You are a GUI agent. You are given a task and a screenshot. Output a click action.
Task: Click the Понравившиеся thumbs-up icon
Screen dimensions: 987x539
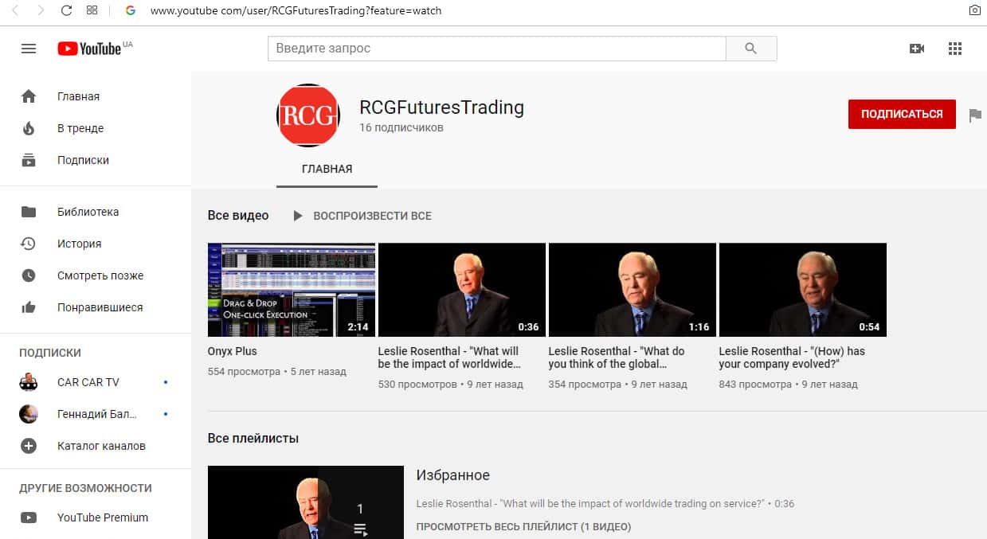29,307
